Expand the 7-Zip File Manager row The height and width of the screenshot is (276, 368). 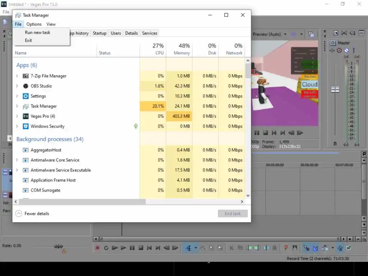[x=17, y=76]
